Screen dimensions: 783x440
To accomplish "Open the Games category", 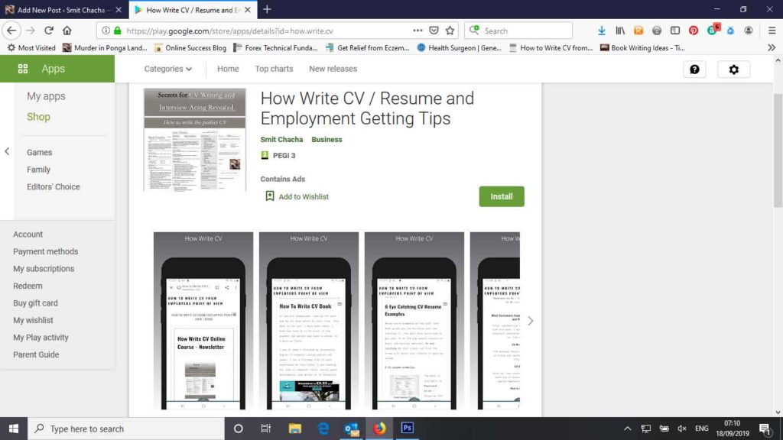I will pos(40,152).
